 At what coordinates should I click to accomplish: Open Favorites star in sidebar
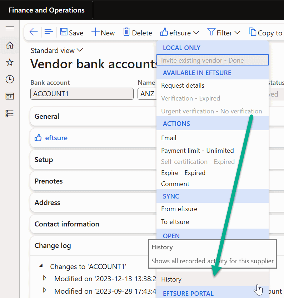coord(10,62)
